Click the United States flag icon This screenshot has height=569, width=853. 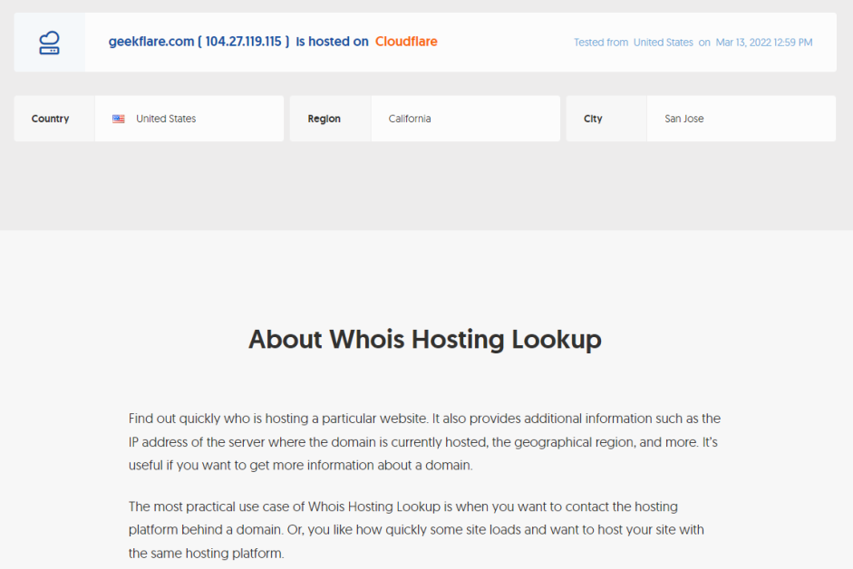coord(119,119)
